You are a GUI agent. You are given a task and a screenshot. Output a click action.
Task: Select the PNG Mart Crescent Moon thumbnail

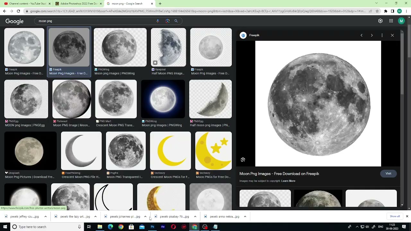tap(116, 99)
